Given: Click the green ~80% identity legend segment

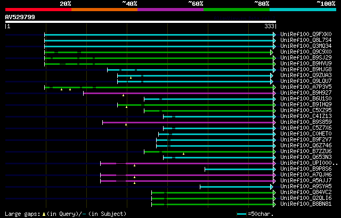Looking at the screenshot, I should coord(237,10).
